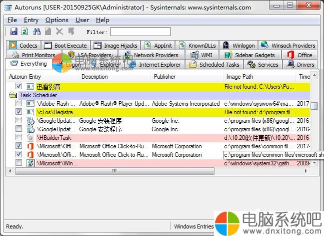
Task: Click the 迅雷影音 entry icon
Action: pyautogui.click(x=30, y=87)
